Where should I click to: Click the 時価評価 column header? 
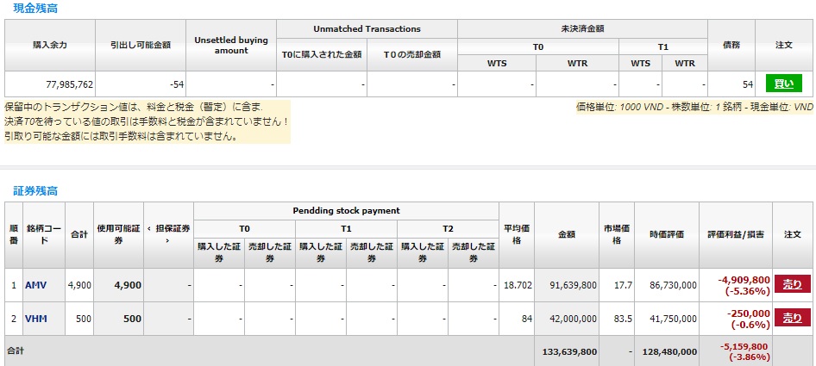[667, 234]
